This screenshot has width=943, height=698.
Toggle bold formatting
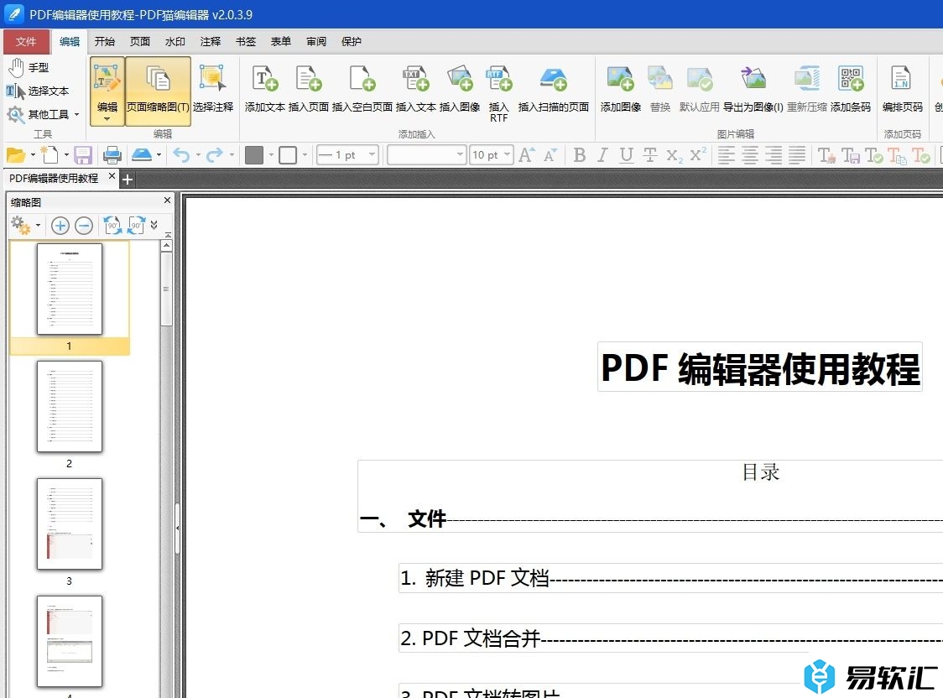point(580,155)
